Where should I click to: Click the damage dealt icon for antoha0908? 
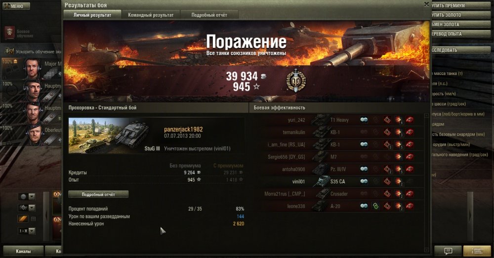[399, 169]
